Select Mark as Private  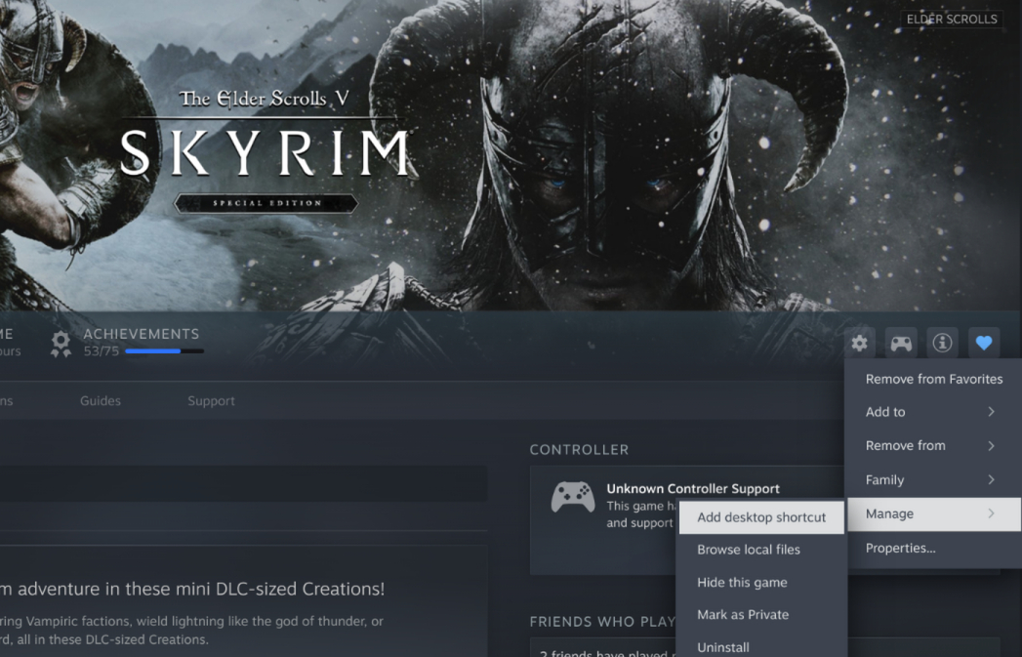(742, 615)
